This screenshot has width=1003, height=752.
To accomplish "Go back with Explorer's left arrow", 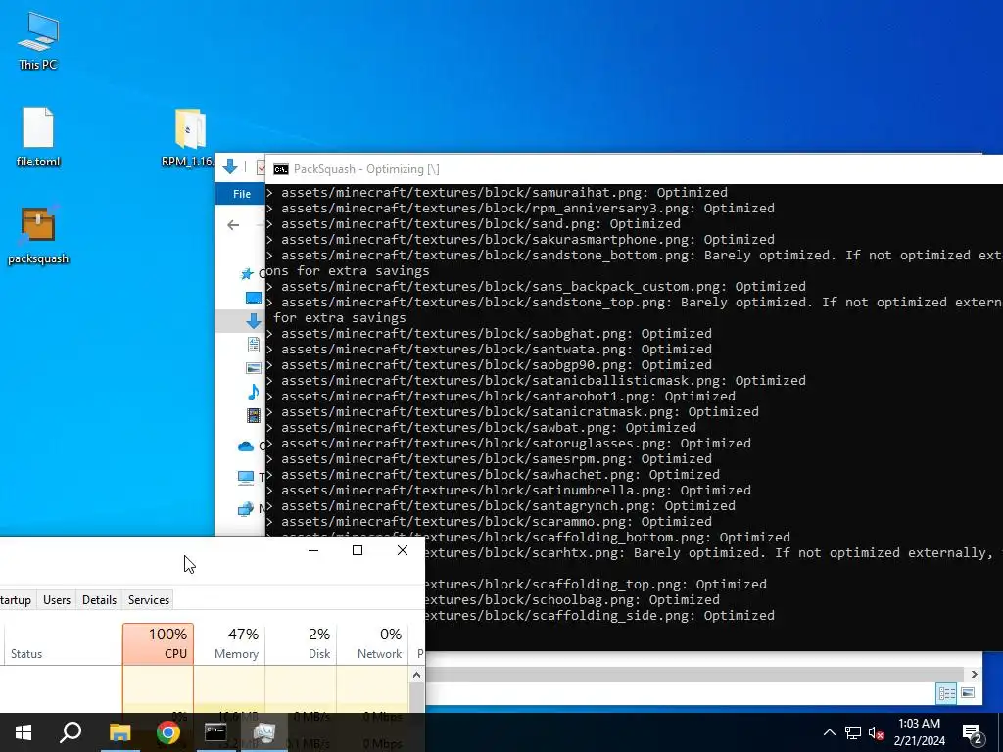I will 233,225.
